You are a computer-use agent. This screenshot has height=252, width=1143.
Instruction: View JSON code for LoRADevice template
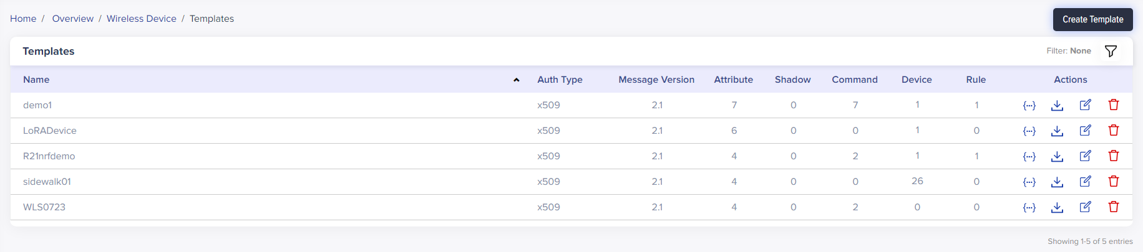tap(1029, 131)
